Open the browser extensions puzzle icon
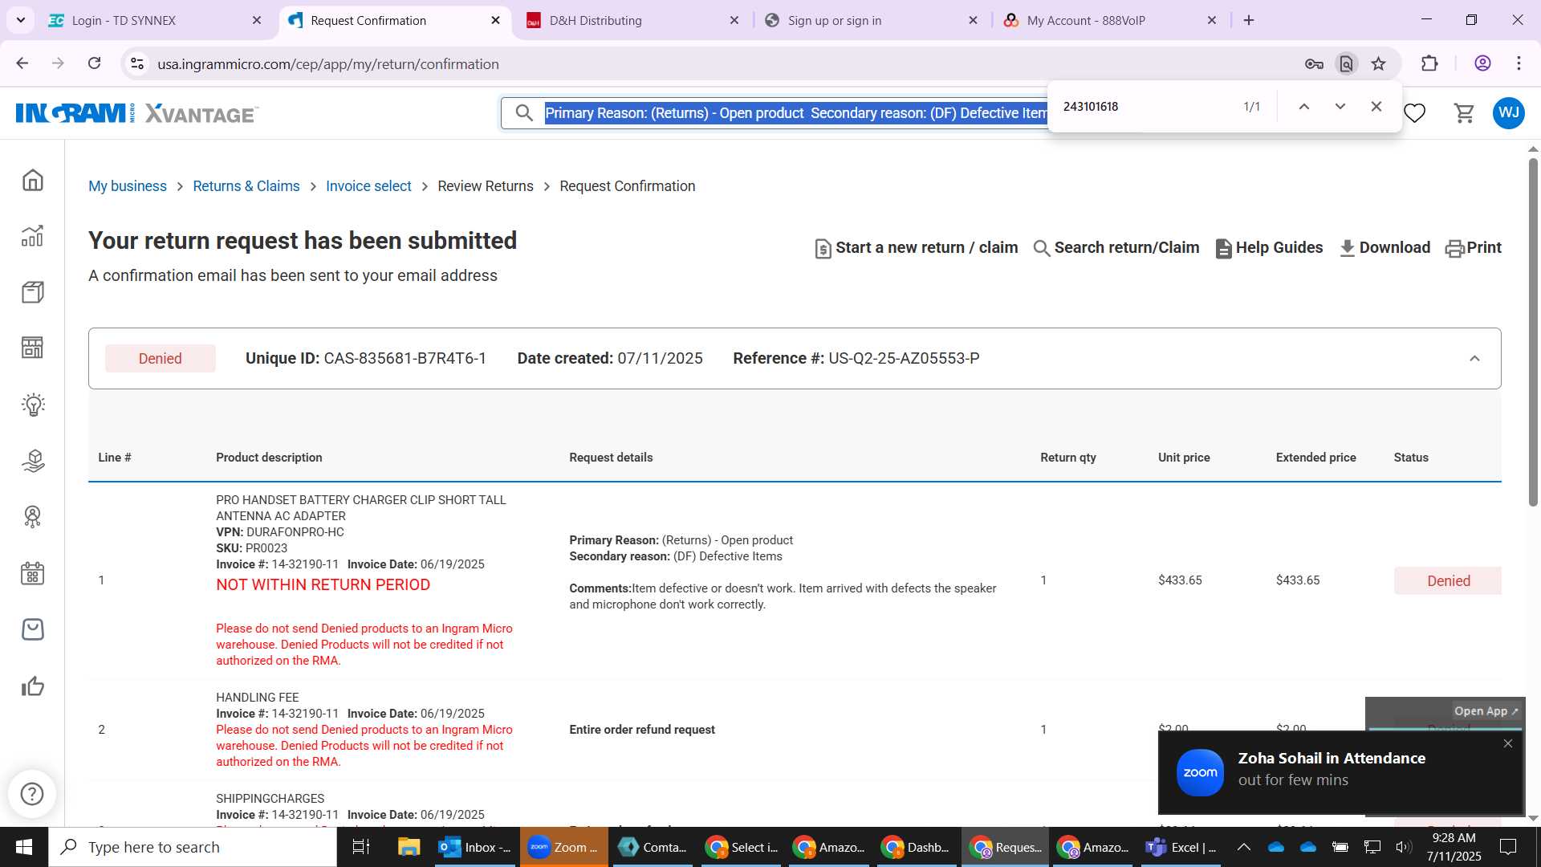This screenshot has width=1541, height=867. [x=1429, y=64]
